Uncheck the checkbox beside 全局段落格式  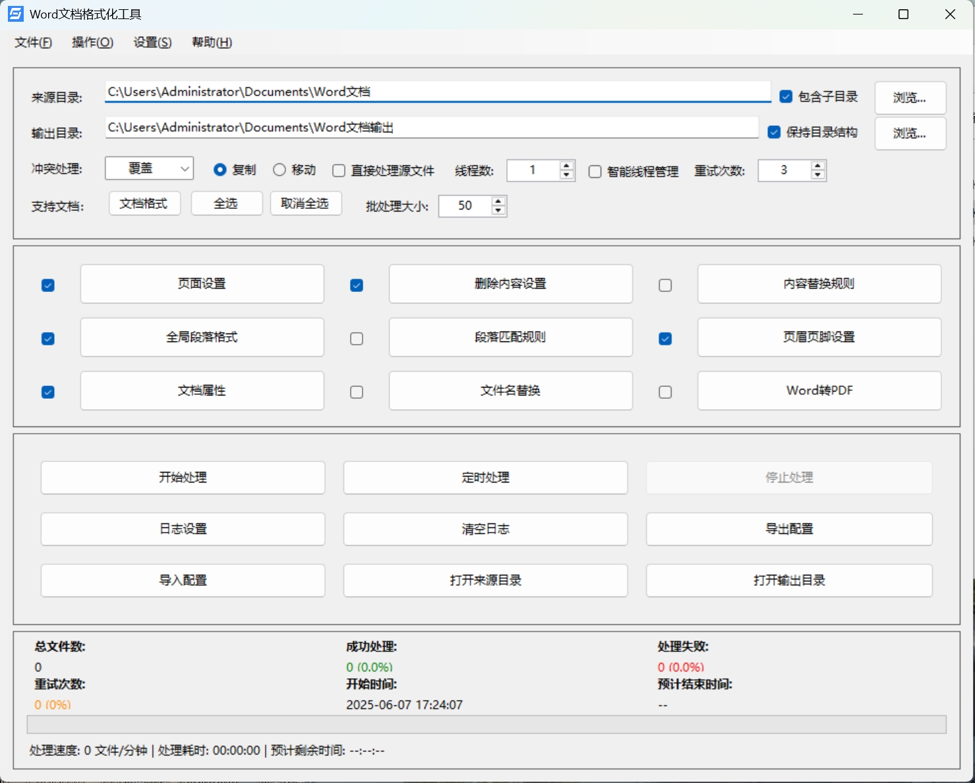(48, 339)
